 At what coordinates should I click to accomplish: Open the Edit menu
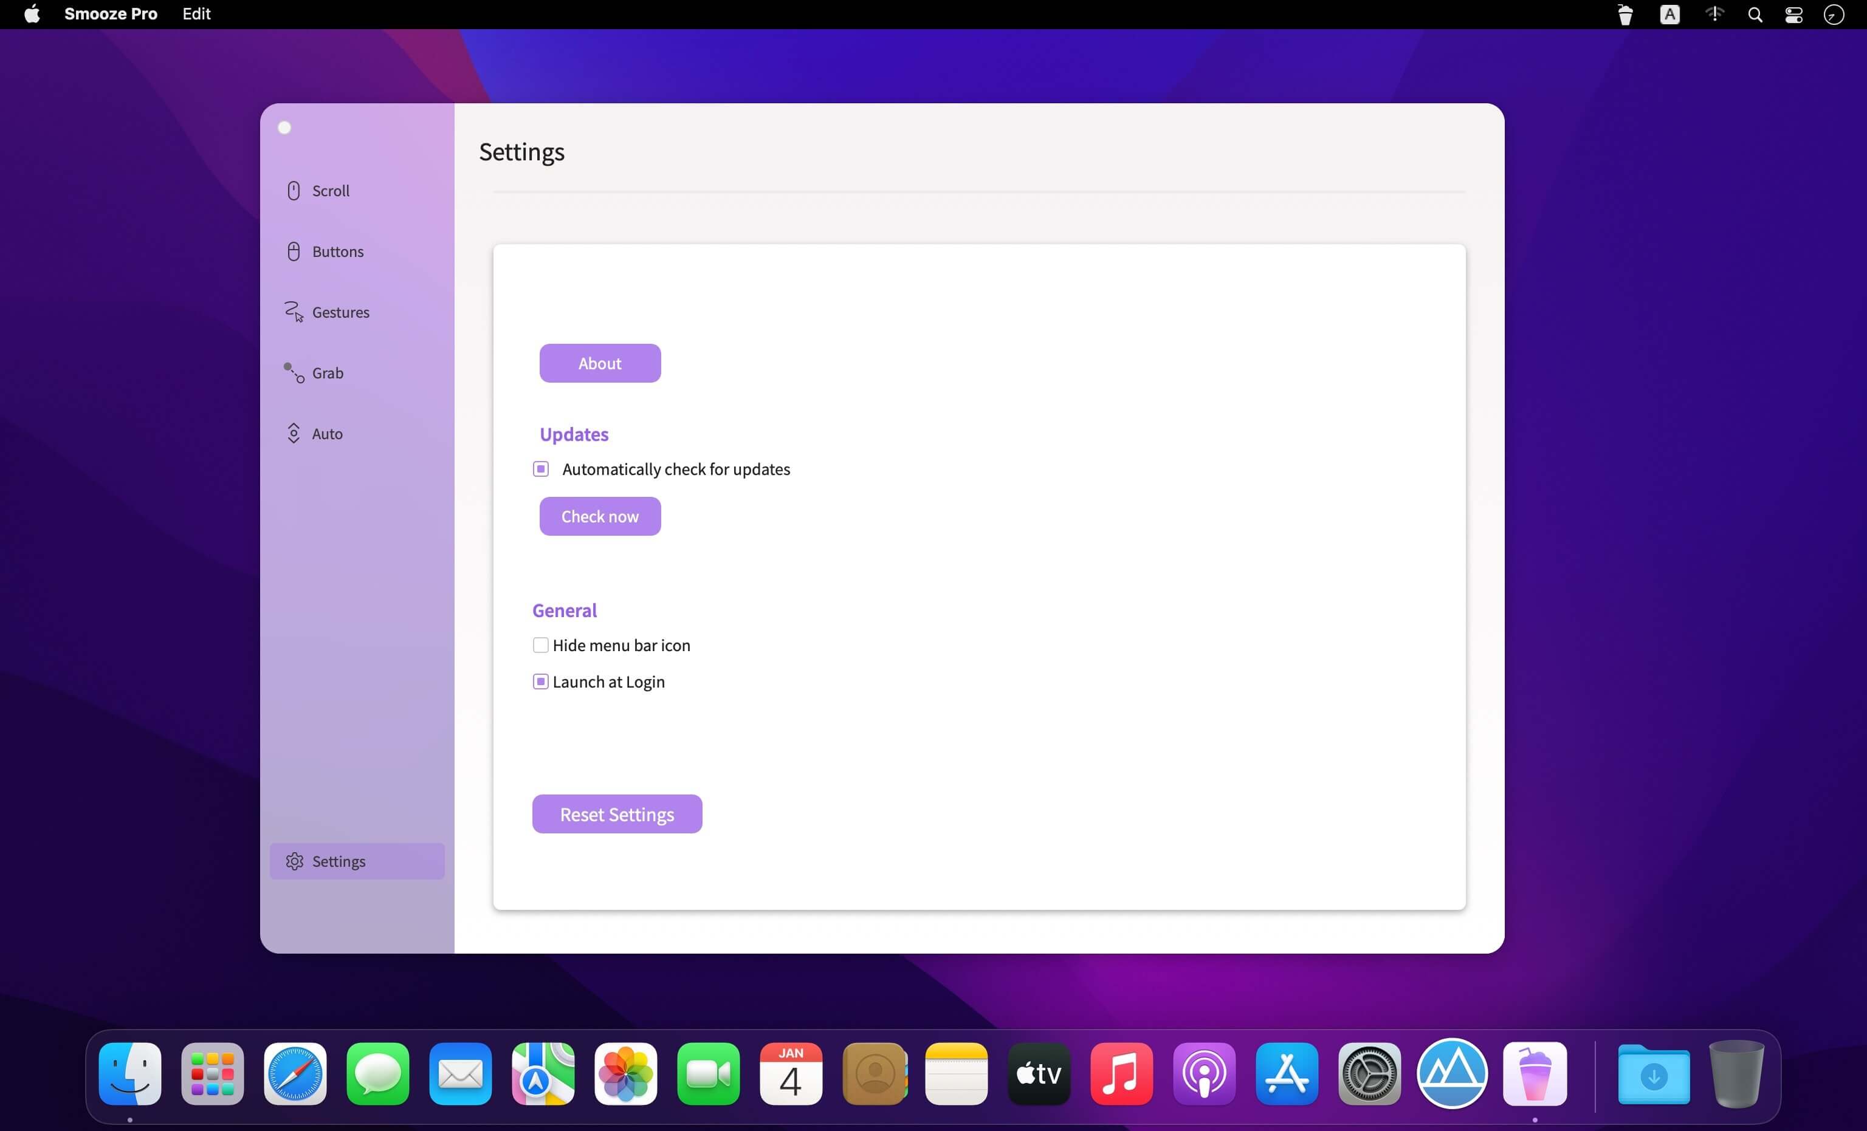click(196, 15)
